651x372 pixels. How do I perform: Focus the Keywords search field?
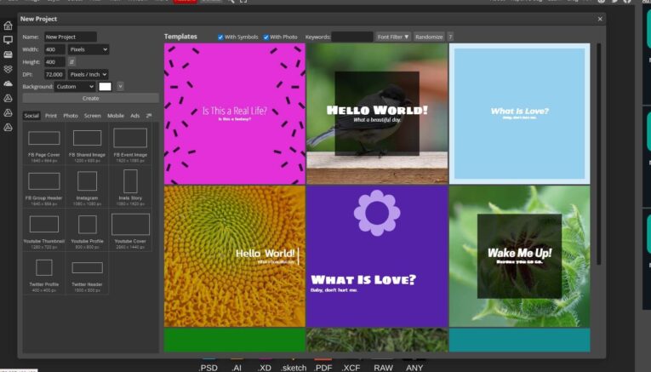352,37
